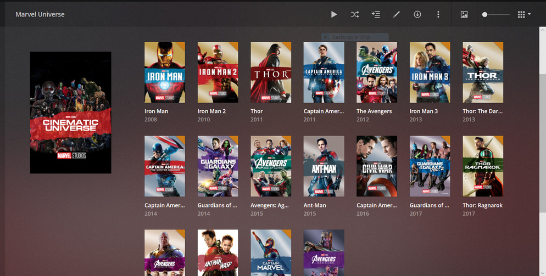Open Captain America Winter Soldier poster
Viewport: 546px width, 276px height.
coord(165,166)
